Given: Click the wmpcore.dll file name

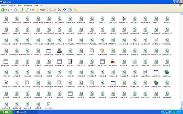Looking at the screenshot, I should click(x=27, y=33).
